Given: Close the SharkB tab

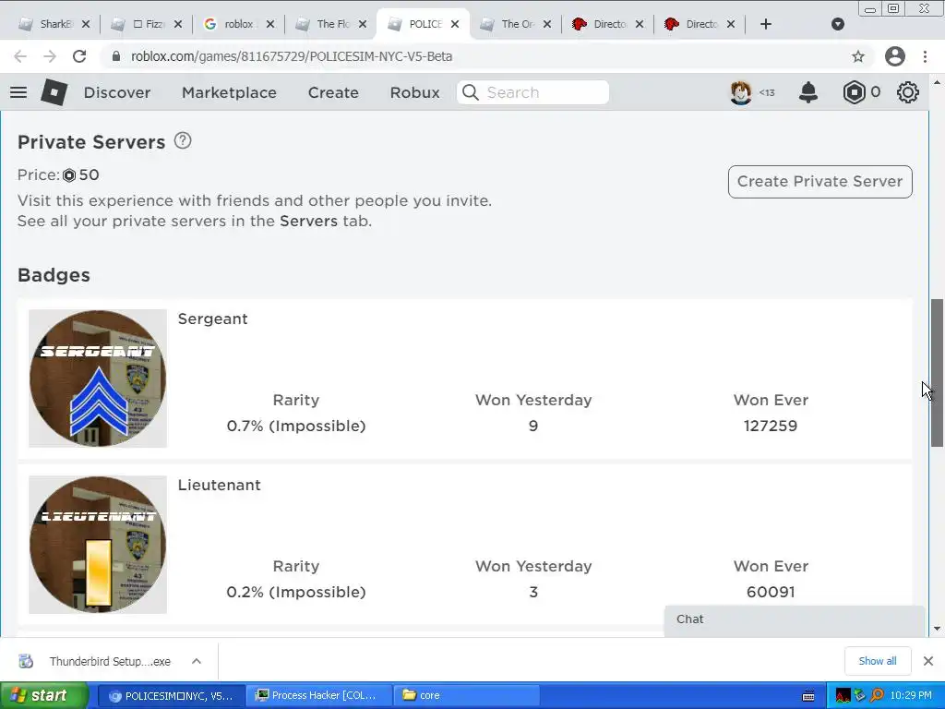Looking at the screenshot, I should [86, 24].
